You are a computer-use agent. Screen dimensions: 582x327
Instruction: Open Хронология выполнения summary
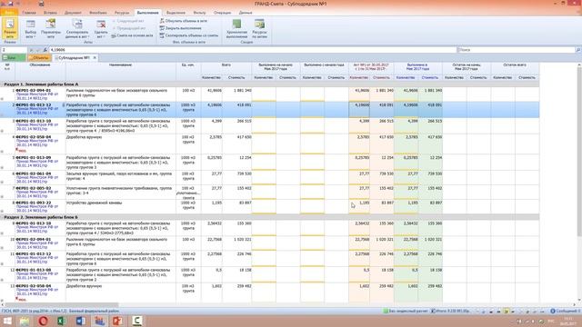tap(236, 29)
